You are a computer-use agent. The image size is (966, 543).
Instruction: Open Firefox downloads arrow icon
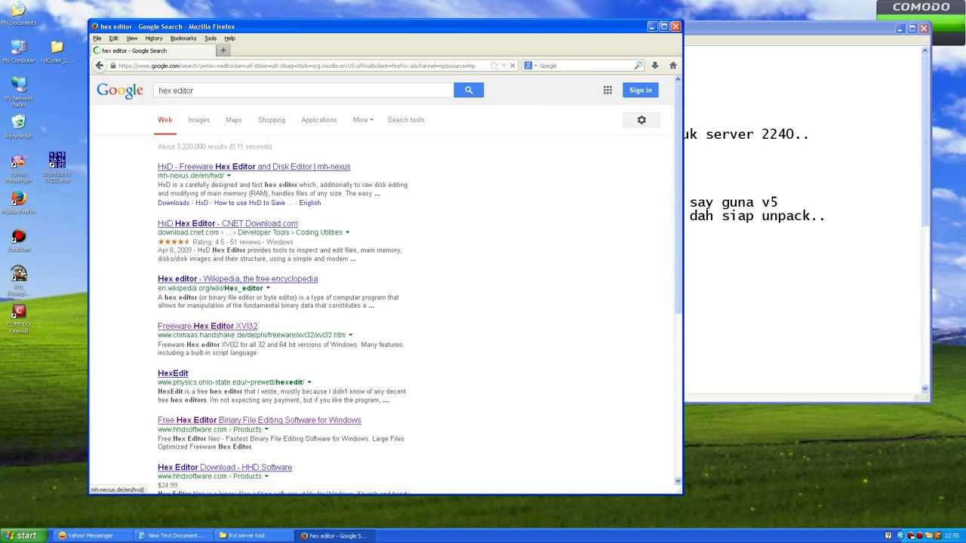coord(655,66)
